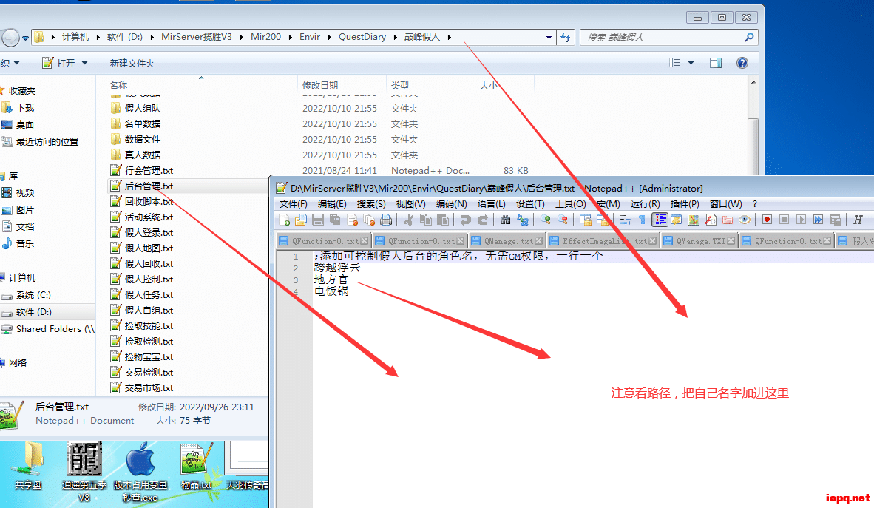Toggle the highlighted indent guide button

tap(660, 220)
